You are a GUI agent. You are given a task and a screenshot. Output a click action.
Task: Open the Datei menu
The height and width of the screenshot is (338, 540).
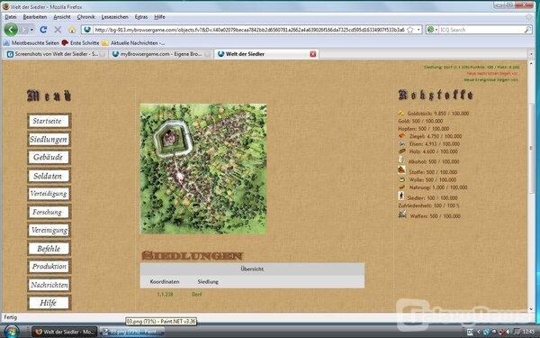click(11, 17)
